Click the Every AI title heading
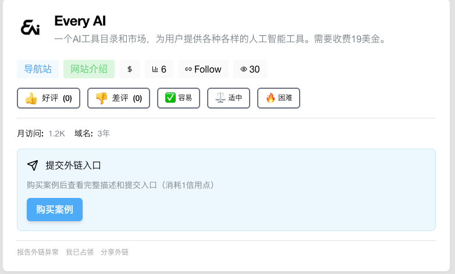The height and width of the screenshot is (274, 455). click(x=80, y=21)
